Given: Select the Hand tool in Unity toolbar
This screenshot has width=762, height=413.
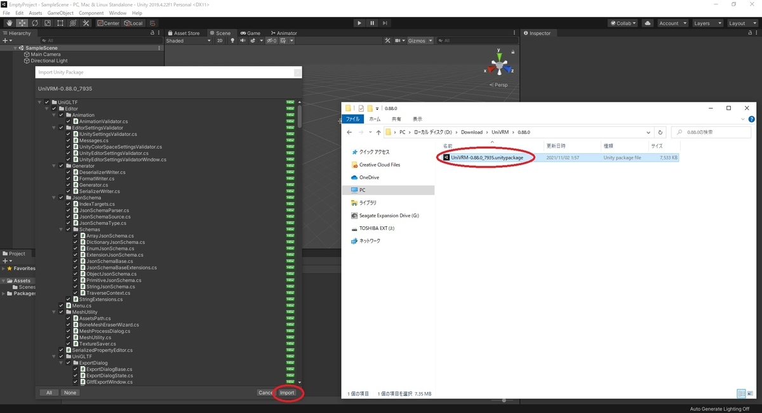Looking at the screenshot, I should pyautogui.click(x=10, y=23).
